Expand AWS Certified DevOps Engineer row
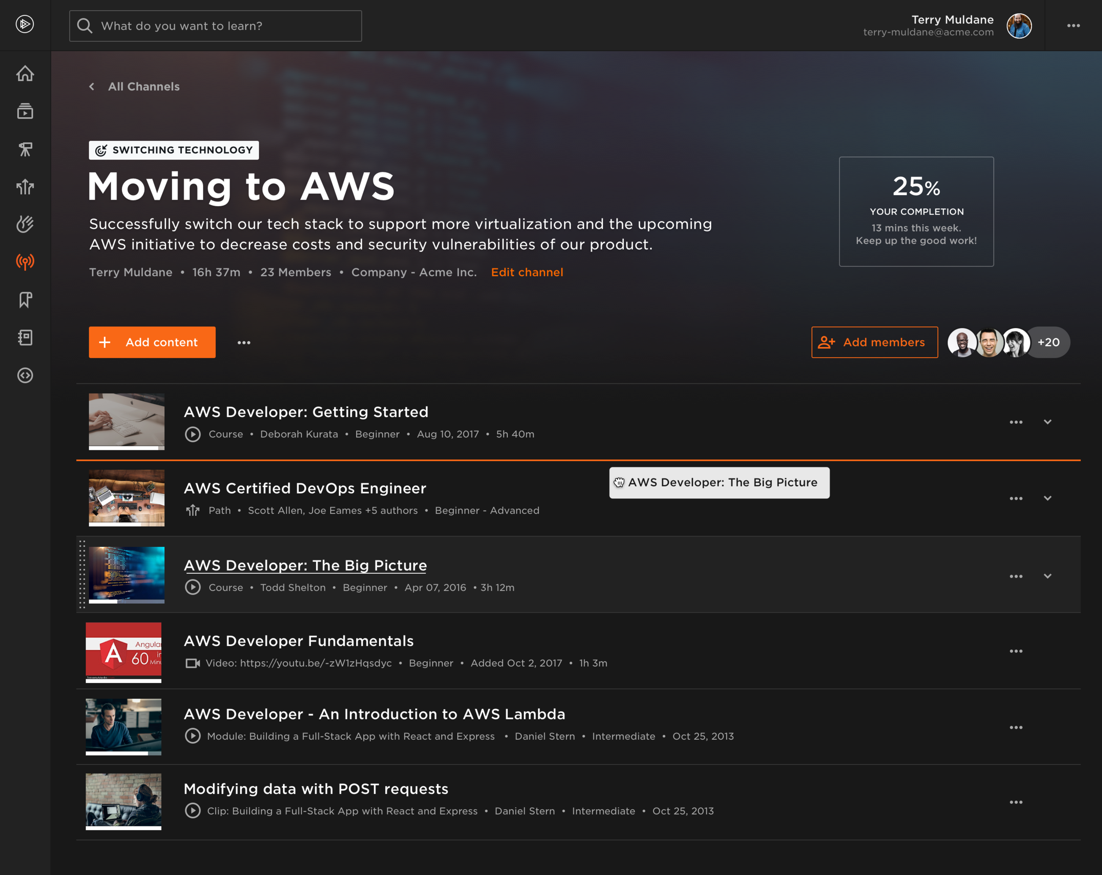Viewport: 1102px width, 875px height. (1047, 498)
